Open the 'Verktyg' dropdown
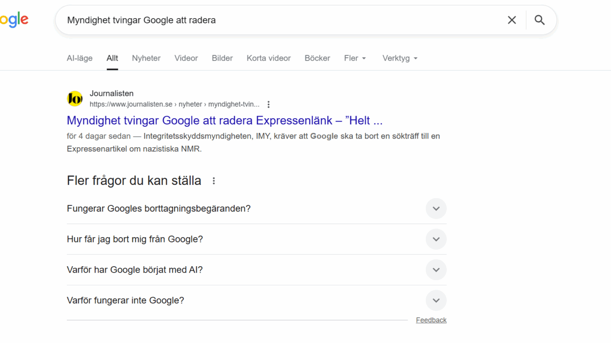Screen dimensions: 611x343 400,58
